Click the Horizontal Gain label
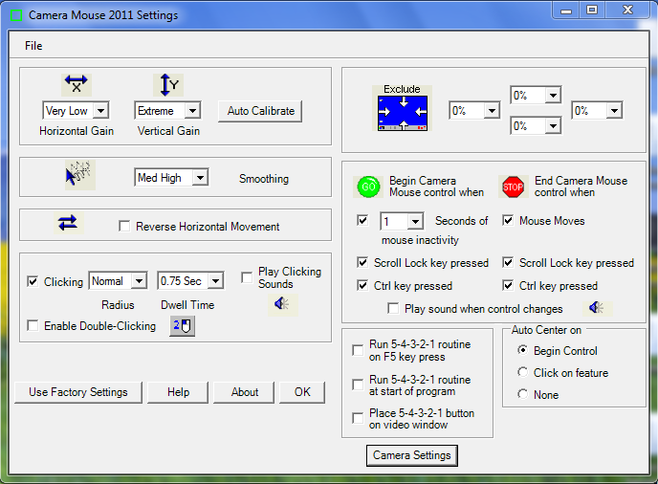 click(x=77, y=131)
